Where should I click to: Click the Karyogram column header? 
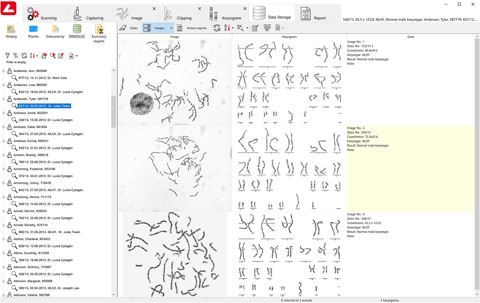[289, 36]
